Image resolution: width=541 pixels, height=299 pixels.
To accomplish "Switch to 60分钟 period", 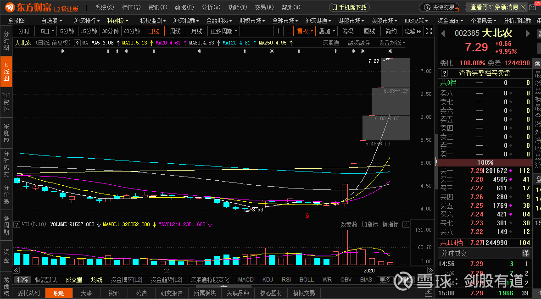I will pos(131,31).
